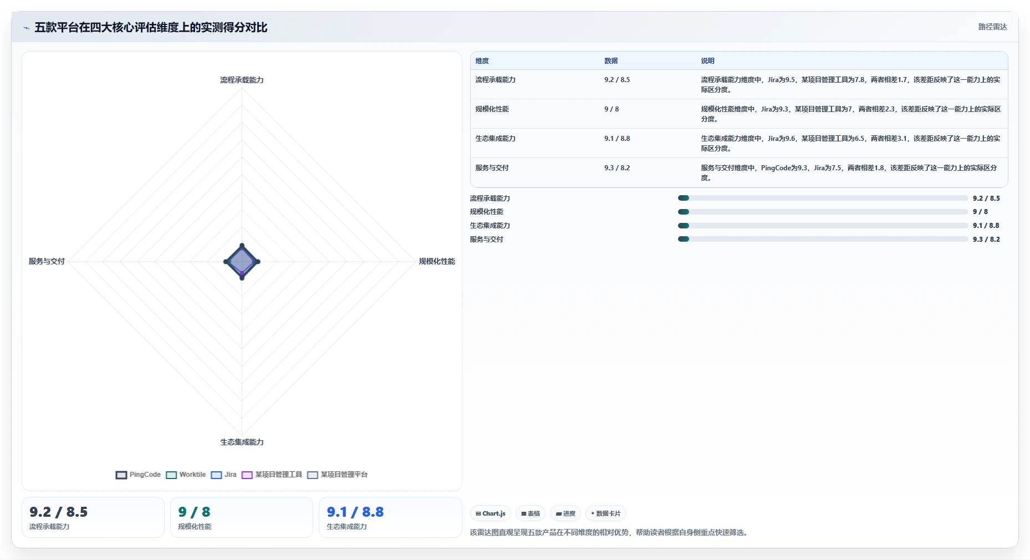Click the footer caption 该雷达图直观呈现
This screenshot has width=1030, height=560.
click(x=610, y=532)
